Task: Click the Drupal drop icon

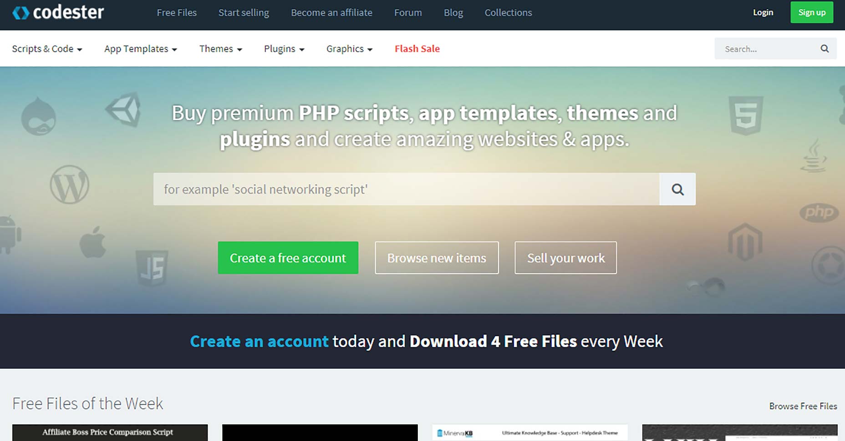Action: tap(39, 117)
